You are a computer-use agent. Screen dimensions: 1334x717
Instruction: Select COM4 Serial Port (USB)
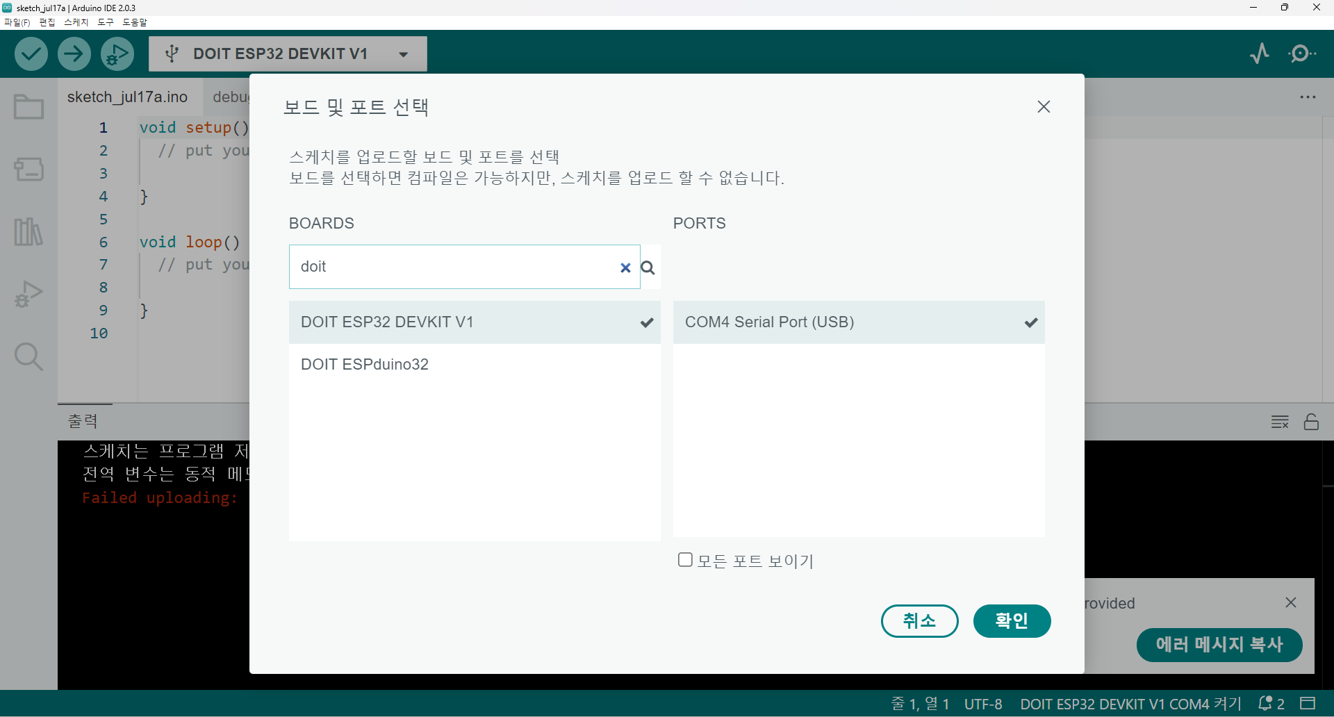859,322
